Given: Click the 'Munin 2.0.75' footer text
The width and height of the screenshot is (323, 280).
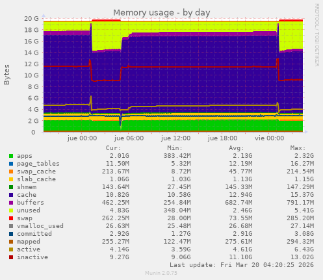Looking at the screenshot, I should pos(161,273).
